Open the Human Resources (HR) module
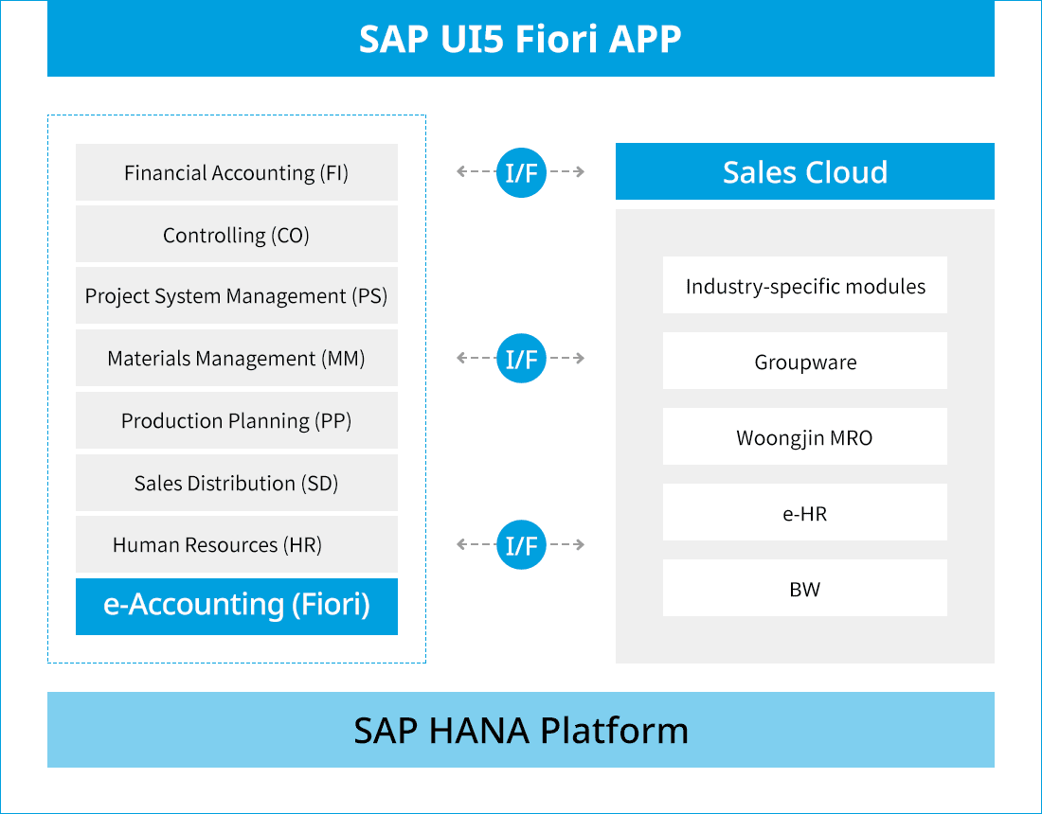 237,544
